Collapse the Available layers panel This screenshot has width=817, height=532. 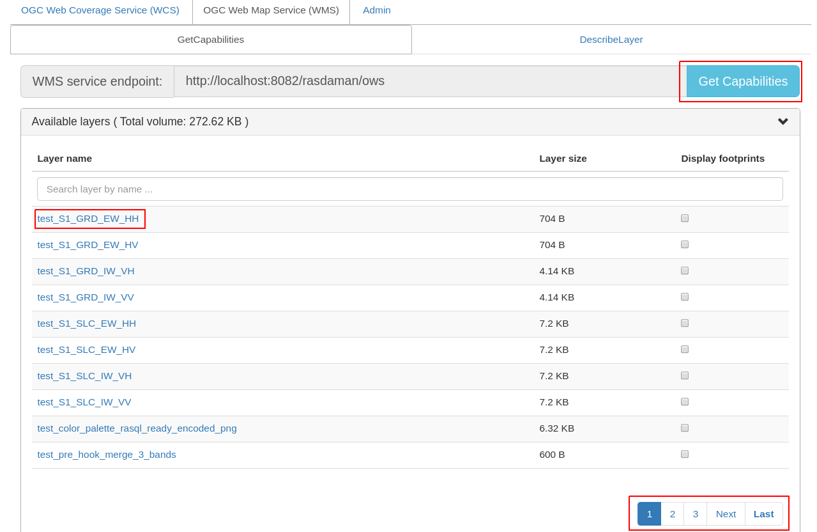click(x=783, y=121)
